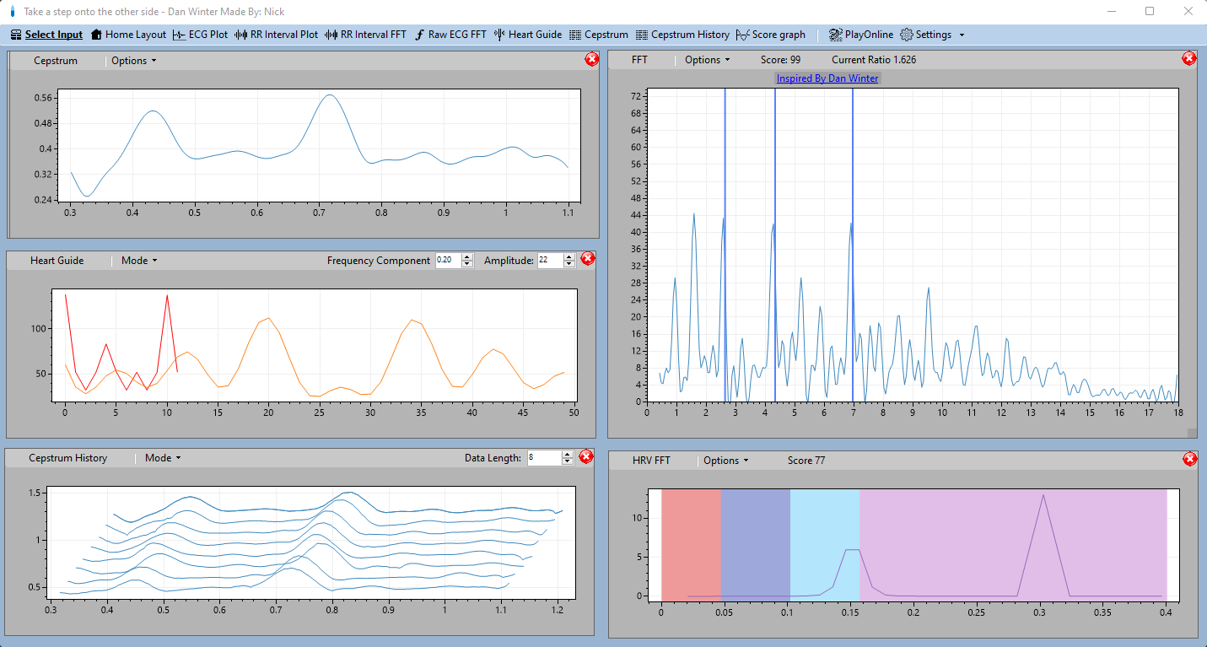Select the Score: 99 text in FFT panel
This screenshot has height=647, width=1207.
(780, 60)
